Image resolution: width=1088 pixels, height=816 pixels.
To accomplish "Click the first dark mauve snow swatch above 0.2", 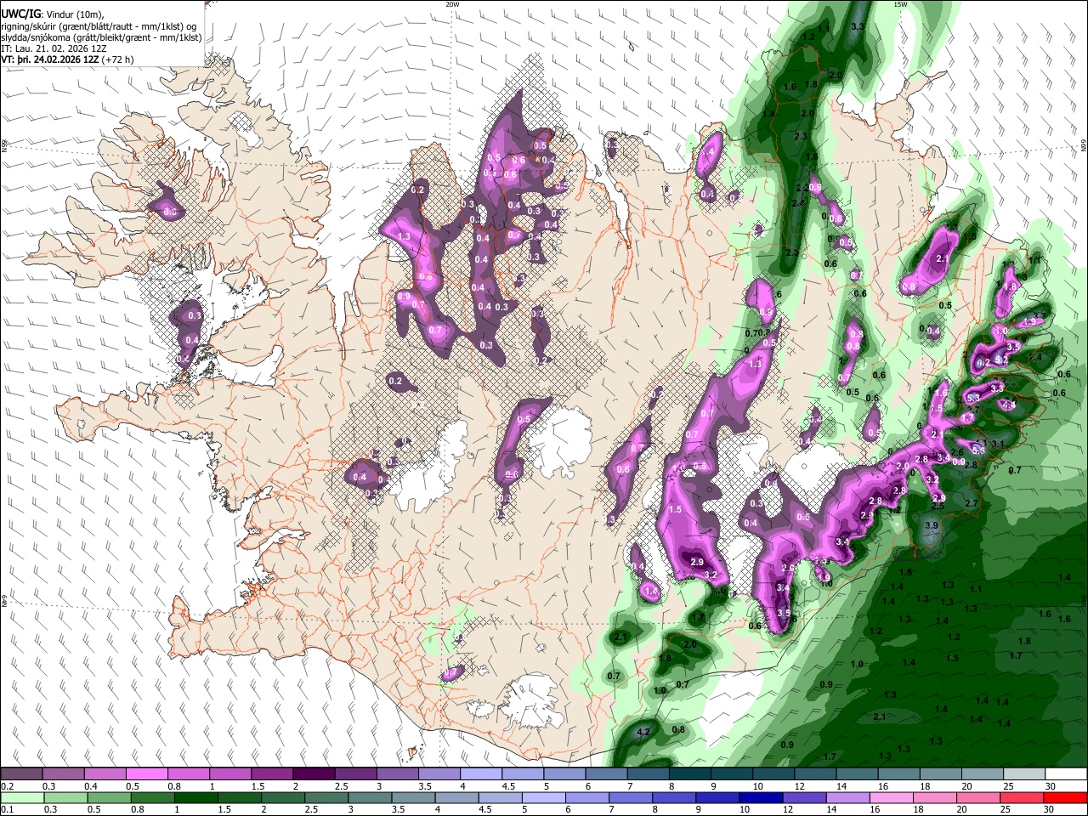I will click(x=21, y=774).
